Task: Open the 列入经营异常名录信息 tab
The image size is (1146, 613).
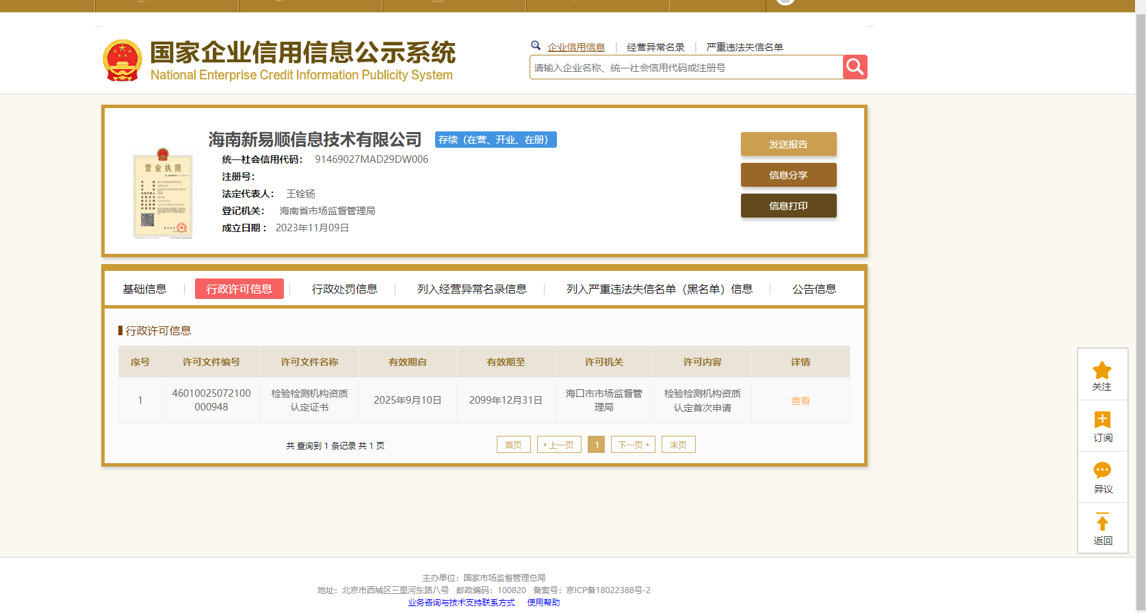Action: (x=471, y=289)
